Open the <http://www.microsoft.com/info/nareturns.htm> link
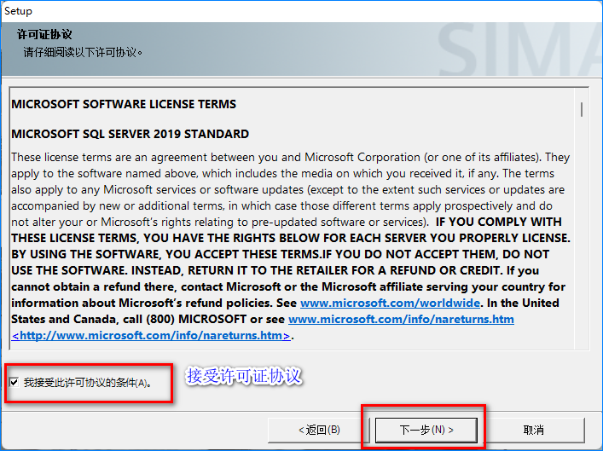 151,335
